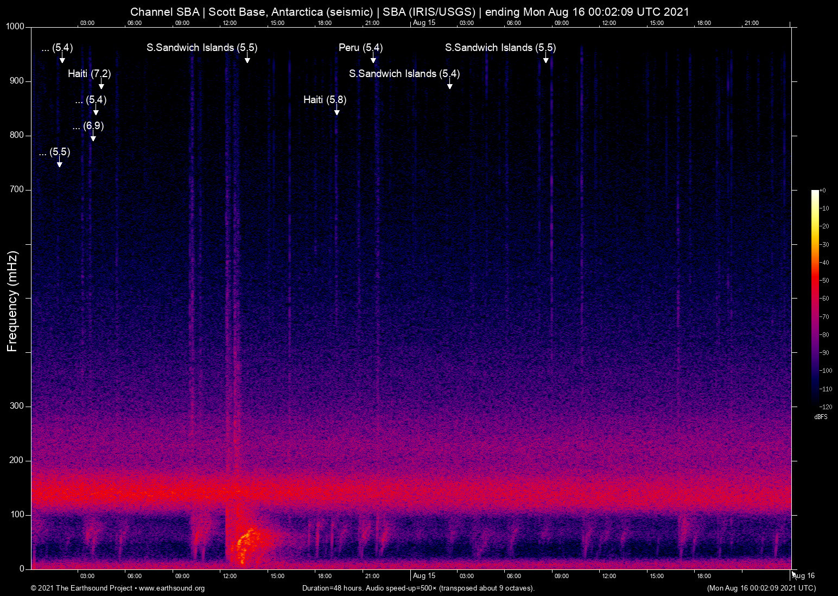Click the arrow beneath the (5.5) ellipsis event
The height and width of the screenshot is (596, 838).
coord(60,163)
